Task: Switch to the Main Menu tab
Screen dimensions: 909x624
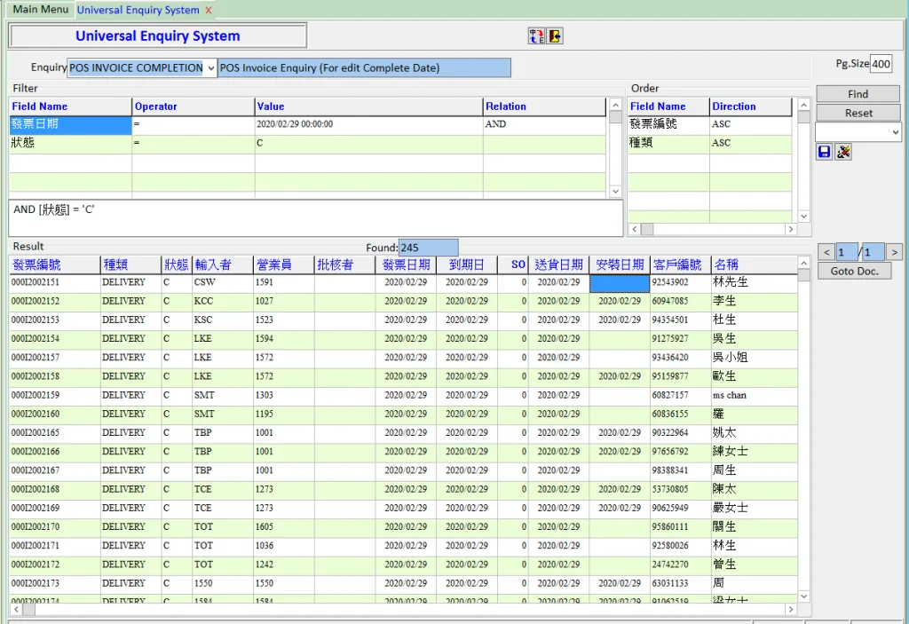Action: tap(40, 10)
